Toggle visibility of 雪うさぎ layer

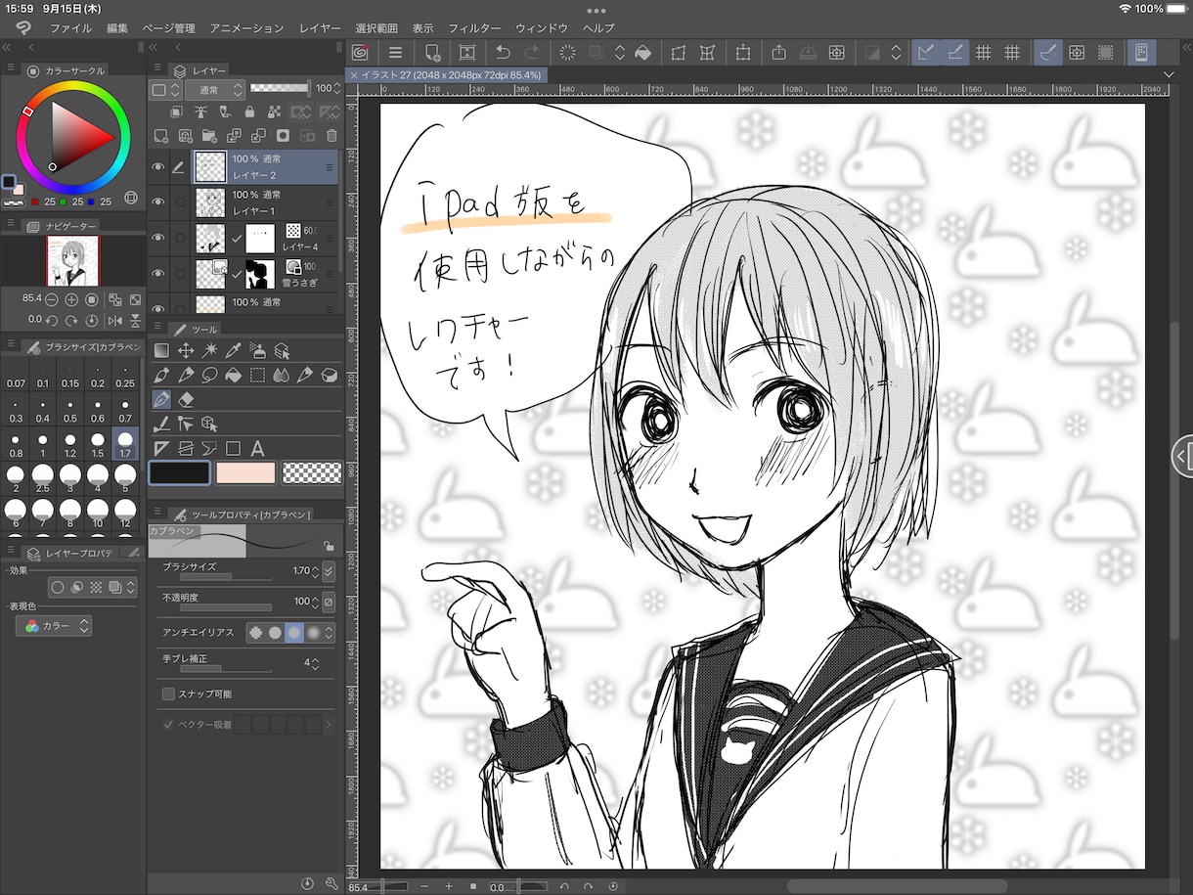(x=157, y=273)
